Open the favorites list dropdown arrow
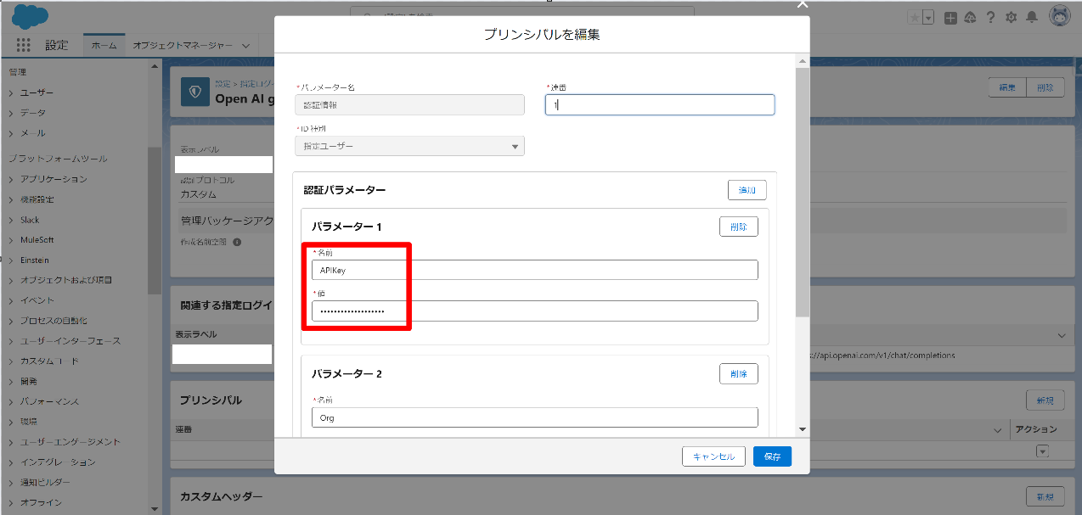 (928, 17)
